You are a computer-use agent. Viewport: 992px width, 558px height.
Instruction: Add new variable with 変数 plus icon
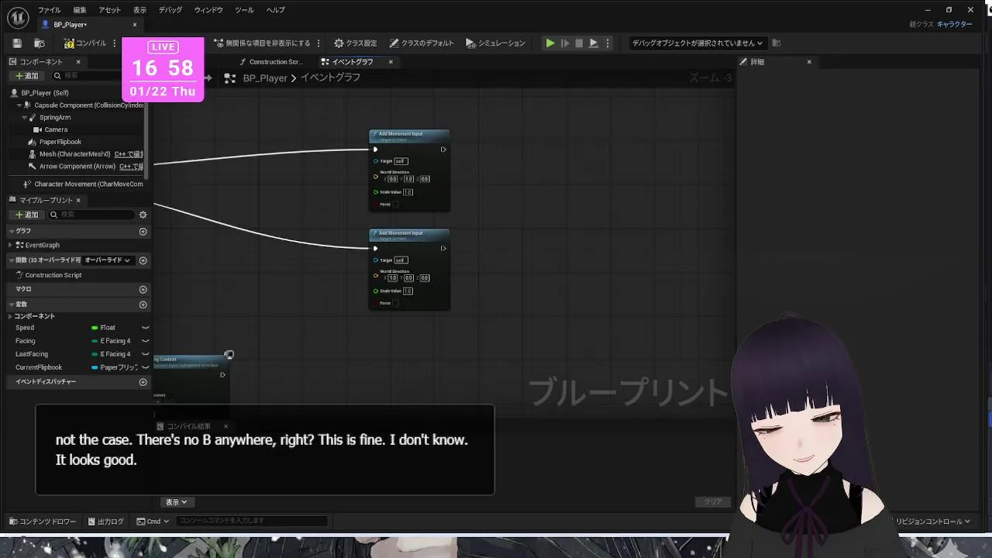click(143, 305)
